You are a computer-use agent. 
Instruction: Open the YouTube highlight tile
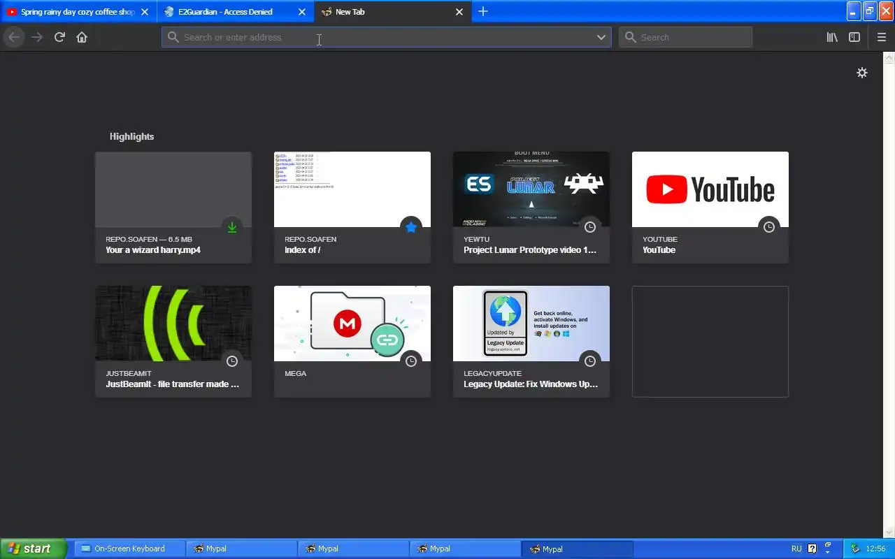[x=710, y=208]
